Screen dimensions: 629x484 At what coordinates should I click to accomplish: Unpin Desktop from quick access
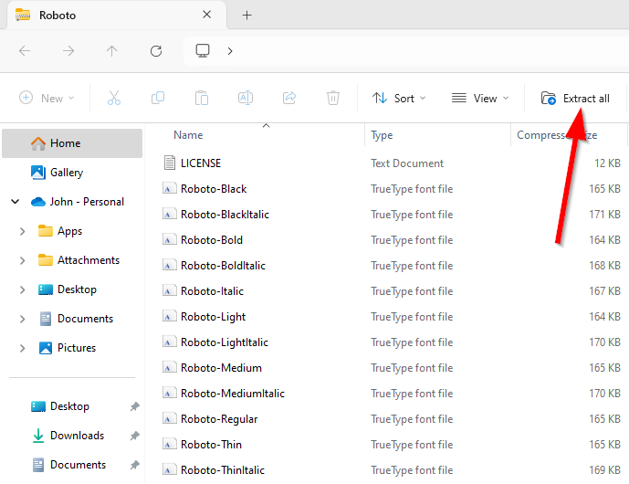click(x=135, y=406)
